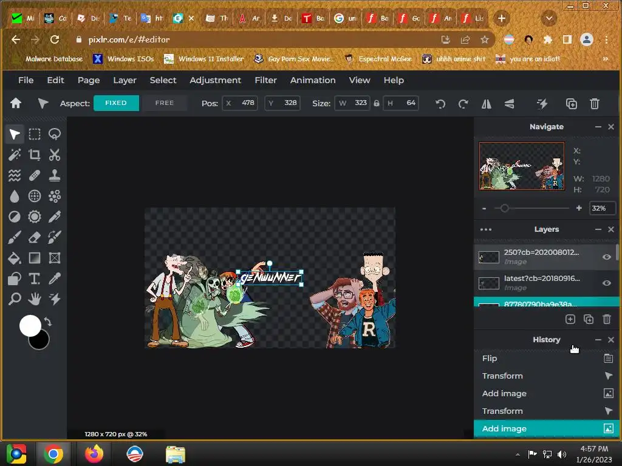Viewport: 622px width, 466px height.
Task: Click the X position input field
Action: [x=240, y=103]
